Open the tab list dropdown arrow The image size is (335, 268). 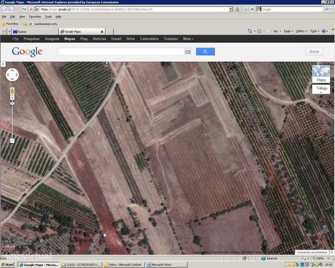9,32
